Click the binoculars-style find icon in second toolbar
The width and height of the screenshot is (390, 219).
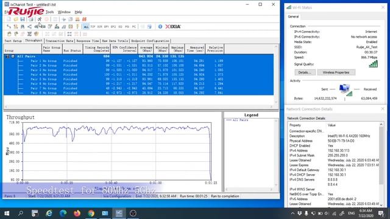(x=23, y=27)
